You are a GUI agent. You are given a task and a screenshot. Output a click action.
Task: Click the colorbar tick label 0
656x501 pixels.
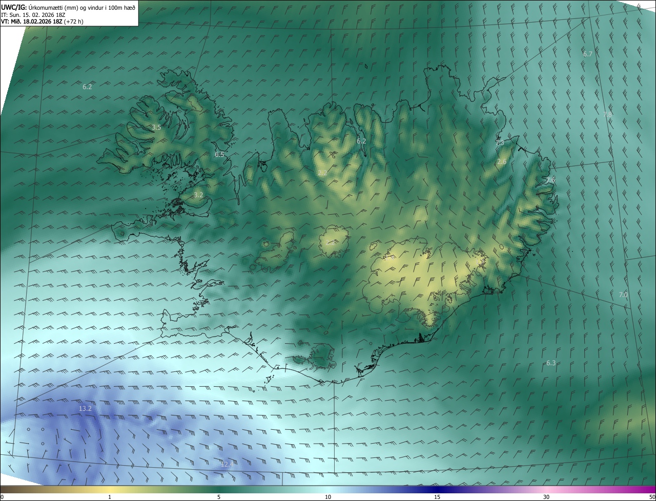click(x=2, y=497)
